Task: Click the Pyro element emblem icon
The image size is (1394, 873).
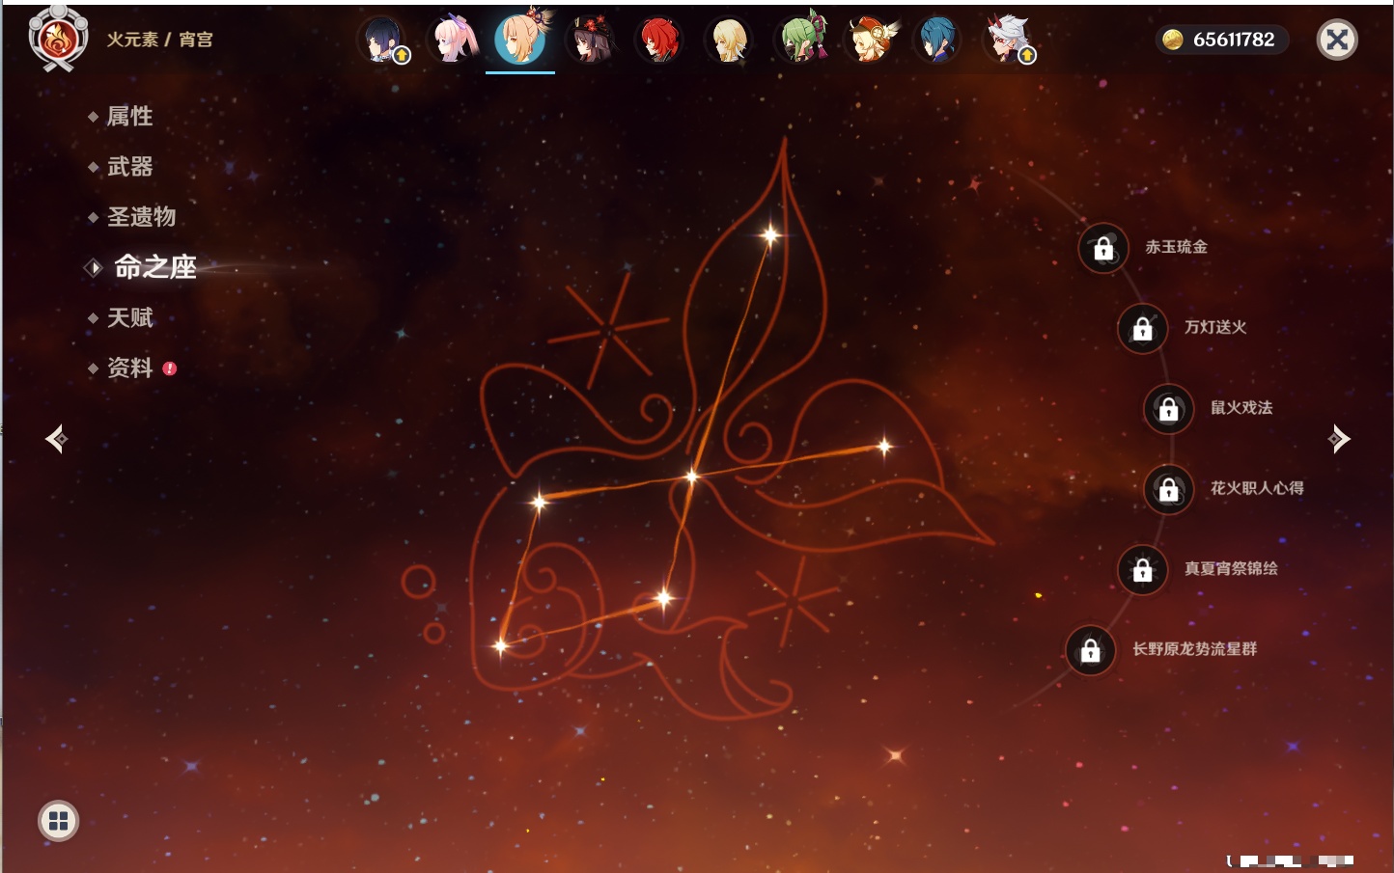Action: click(x=58, y=39)
